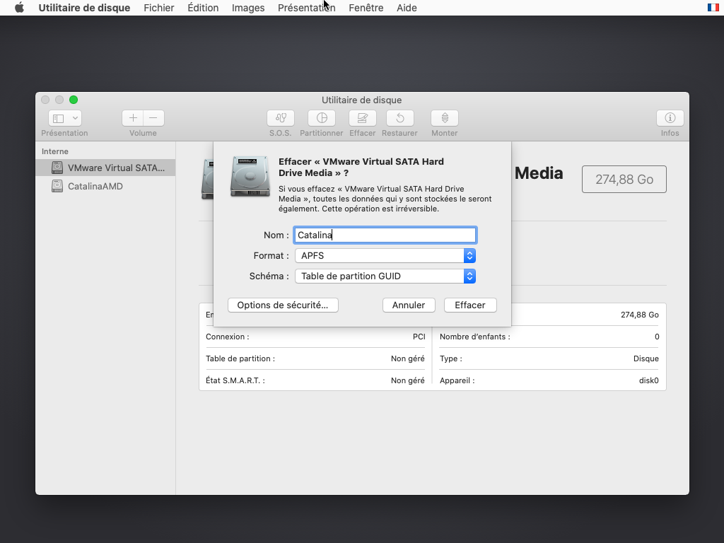Click the Media title text behind dialog
This screenshot has height=543, width=724.
click(x=539, y=173)
